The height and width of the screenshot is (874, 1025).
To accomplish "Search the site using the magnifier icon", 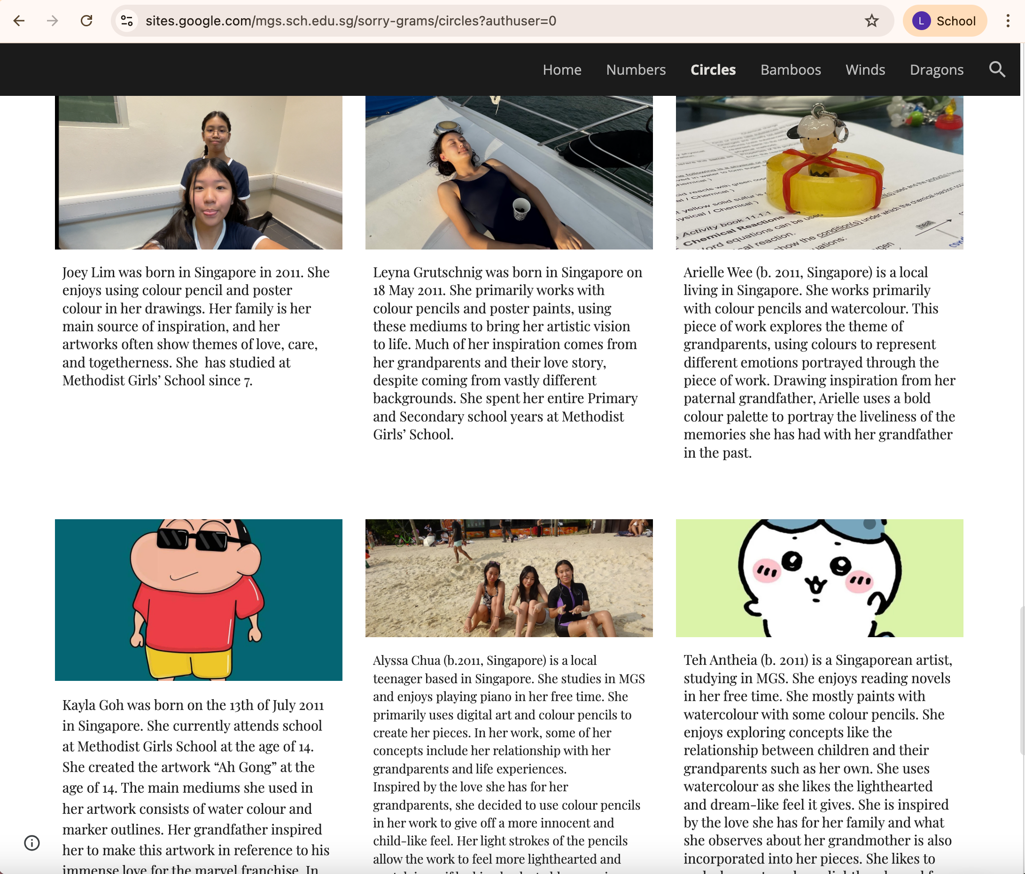I will pyautogui.click(x=997, y=70).
